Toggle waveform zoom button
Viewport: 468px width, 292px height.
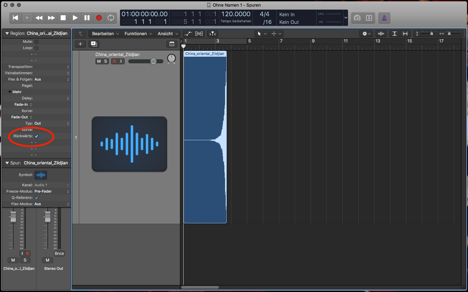(381, 33)
